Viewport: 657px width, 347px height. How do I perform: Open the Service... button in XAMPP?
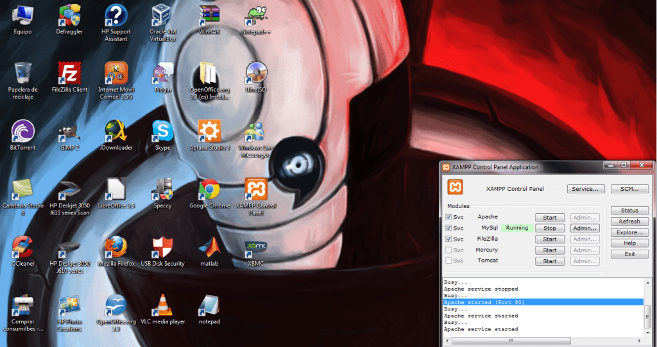pyautogui.click(x=585, y=189)
